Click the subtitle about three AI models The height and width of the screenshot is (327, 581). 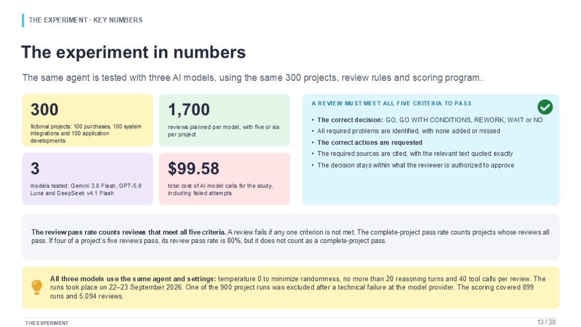point(252,78)
